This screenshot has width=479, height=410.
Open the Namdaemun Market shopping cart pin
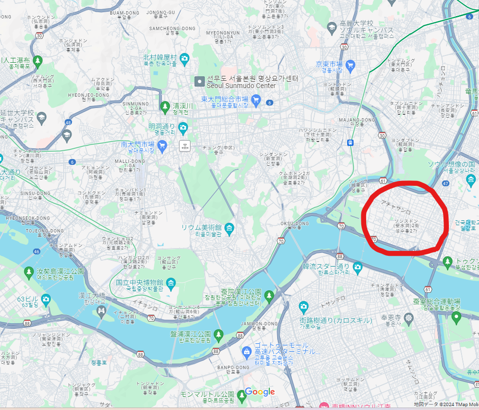[x=162, y=146]
